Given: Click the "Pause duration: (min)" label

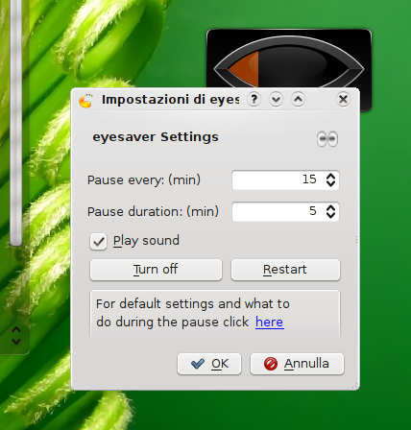Looking at the screenshot, I should tap(153, 212).
